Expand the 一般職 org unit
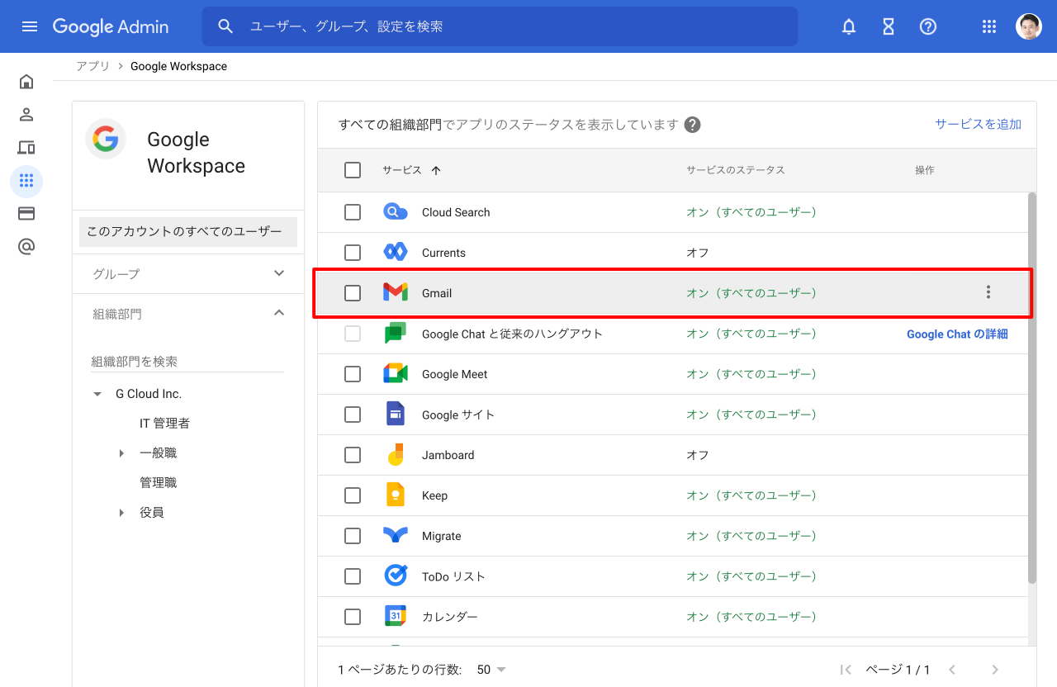This screenshot has height=687, width=1057. (x=121, y=453)
